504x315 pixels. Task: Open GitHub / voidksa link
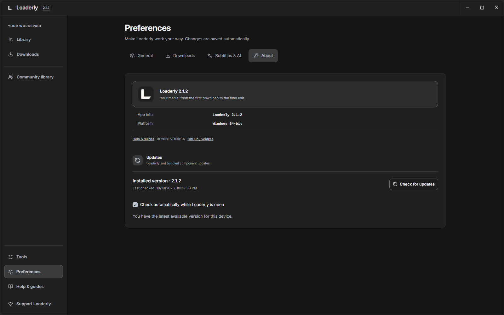[200, 139]
